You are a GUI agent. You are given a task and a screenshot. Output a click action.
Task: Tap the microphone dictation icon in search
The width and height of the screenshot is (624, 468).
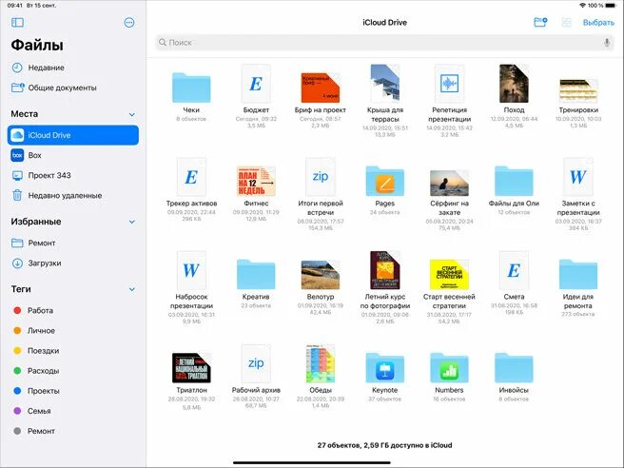tap(607, 42)
